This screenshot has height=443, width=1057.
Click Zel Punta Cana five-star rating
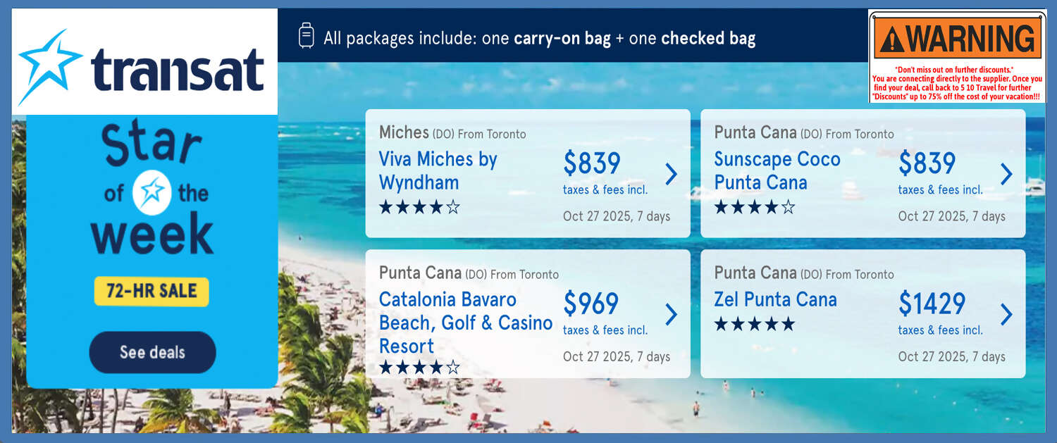coord(755,324)
